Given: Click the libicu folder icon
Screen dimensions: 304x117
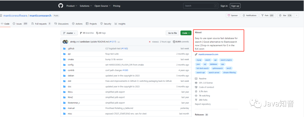Looking at the screenshot, I should point(64,92).
